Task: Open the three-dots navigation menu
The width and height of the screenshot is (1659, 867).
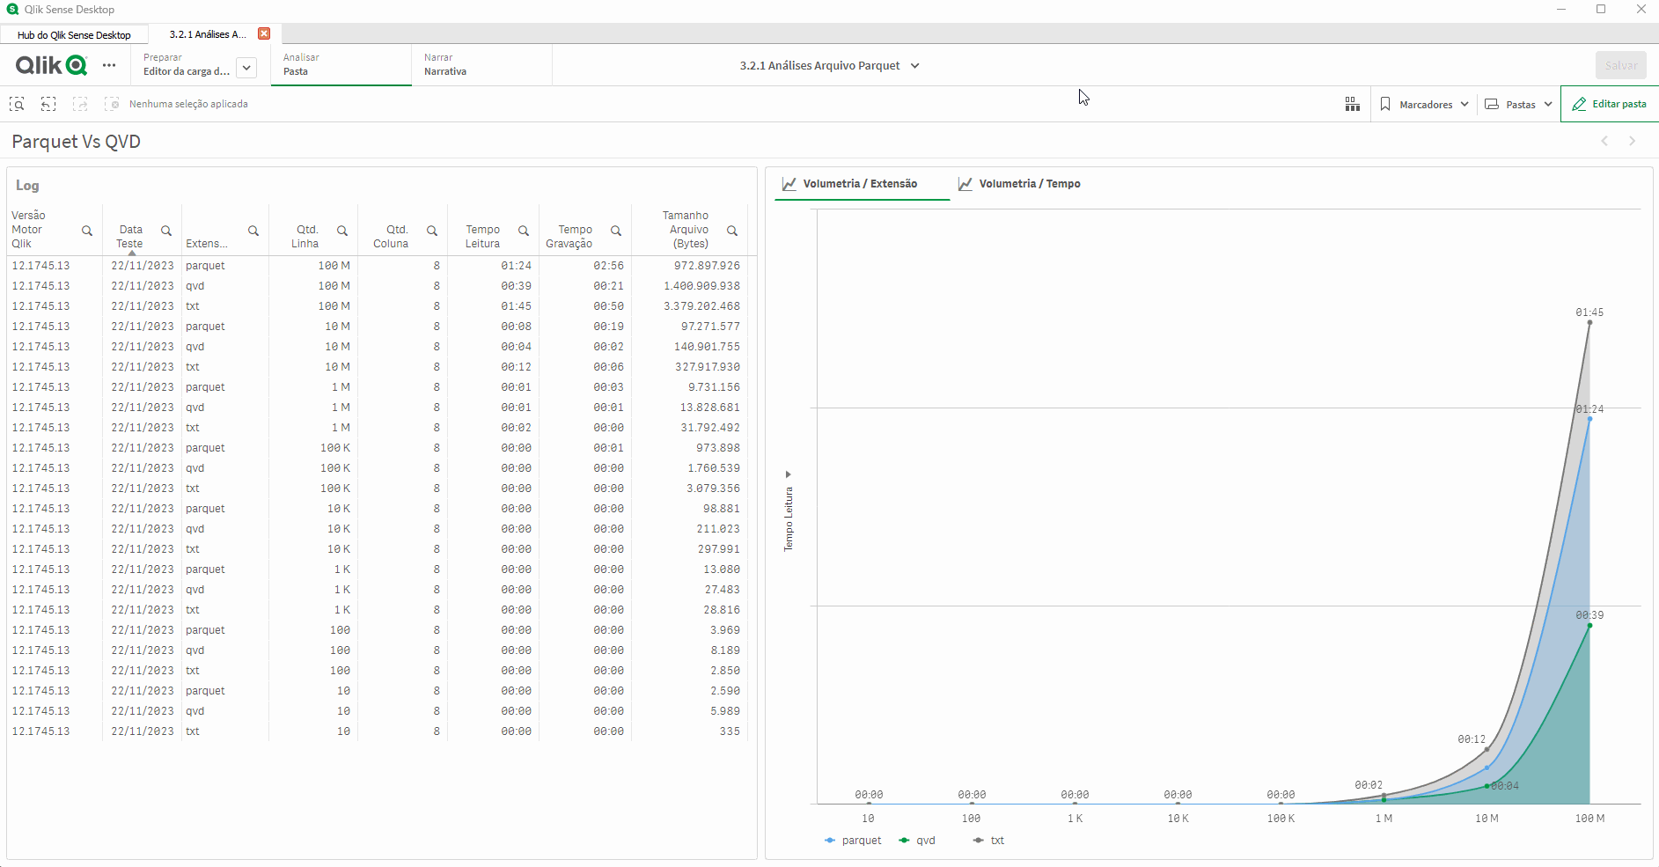Action: [x=109, y=65]
